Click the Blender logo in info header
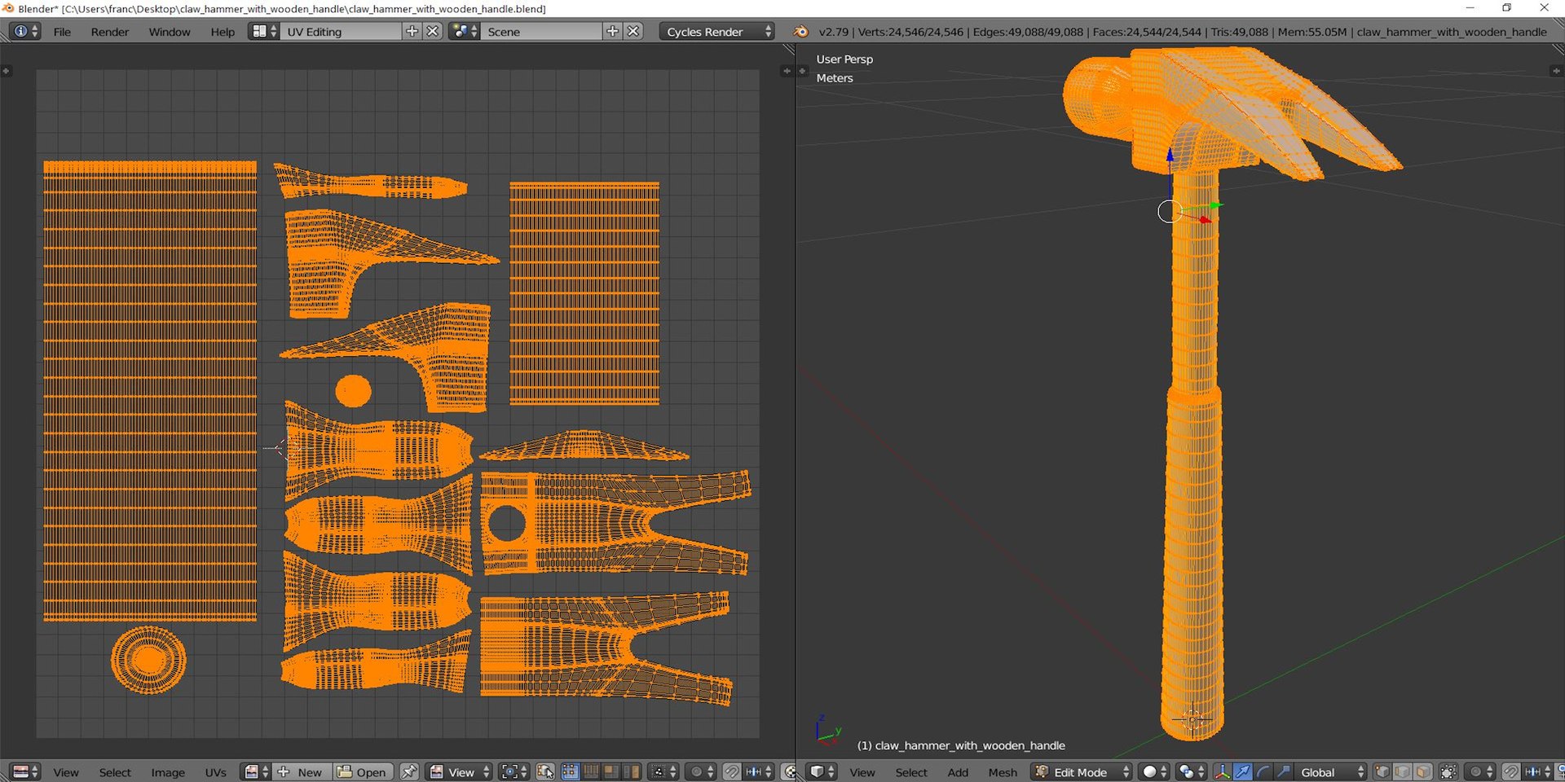 pos(801,32)
